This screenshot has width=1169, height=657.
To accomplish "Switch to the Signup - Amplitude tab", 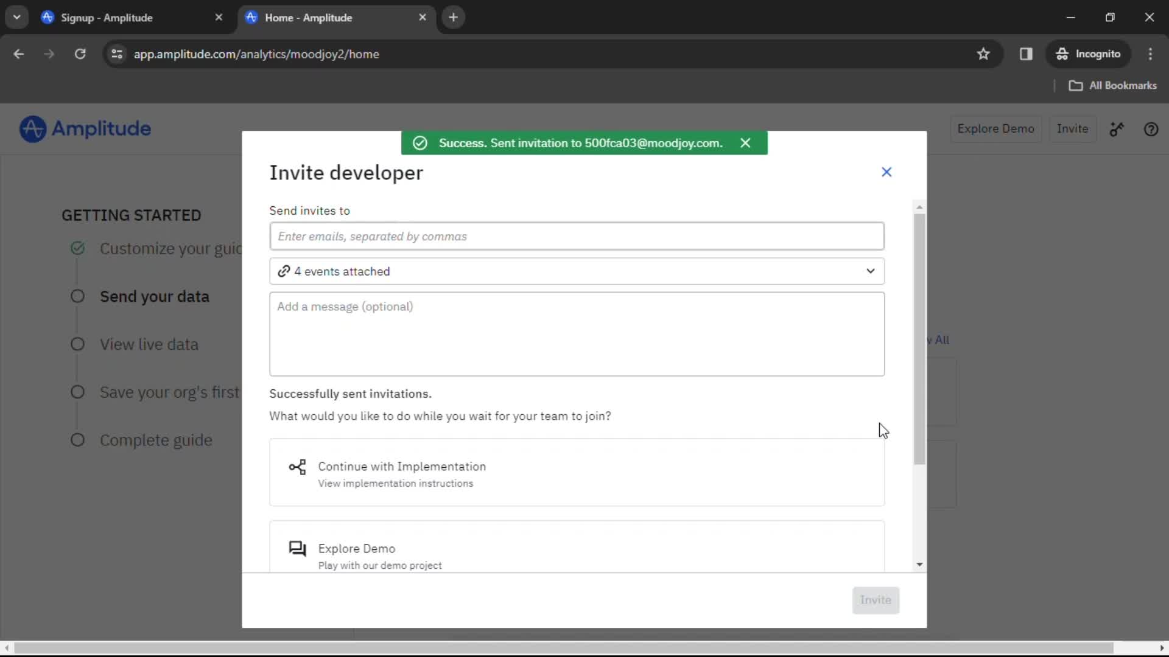I will point(133,18).
